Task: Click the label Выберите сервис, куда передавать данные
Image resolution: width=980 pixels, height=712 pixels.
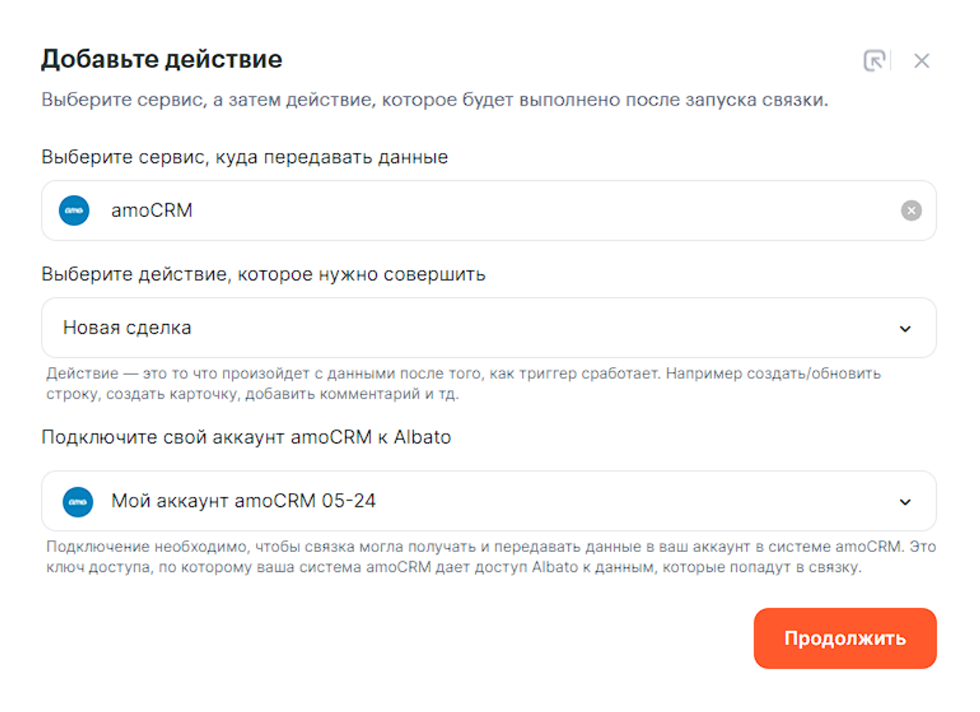Action: coord(244,157)
